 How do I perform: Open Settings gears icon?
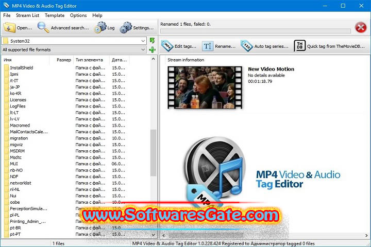126,27
